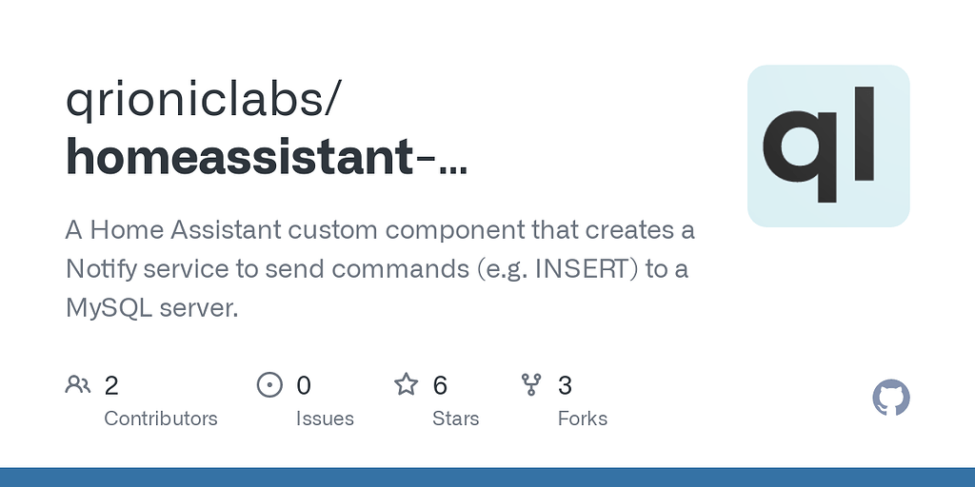Click the Contributors label
Screen dimensions: 975x487
(x=160, y=419)
